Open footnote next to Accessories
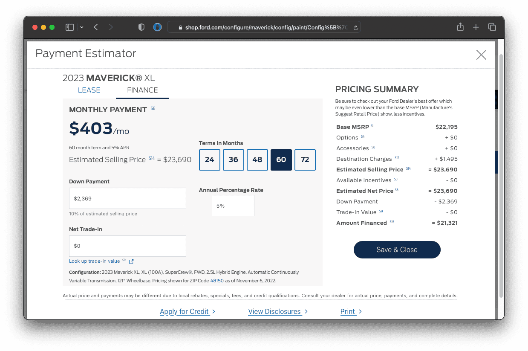This screenshot has width=528, height=351. click(x=373, y=147)
